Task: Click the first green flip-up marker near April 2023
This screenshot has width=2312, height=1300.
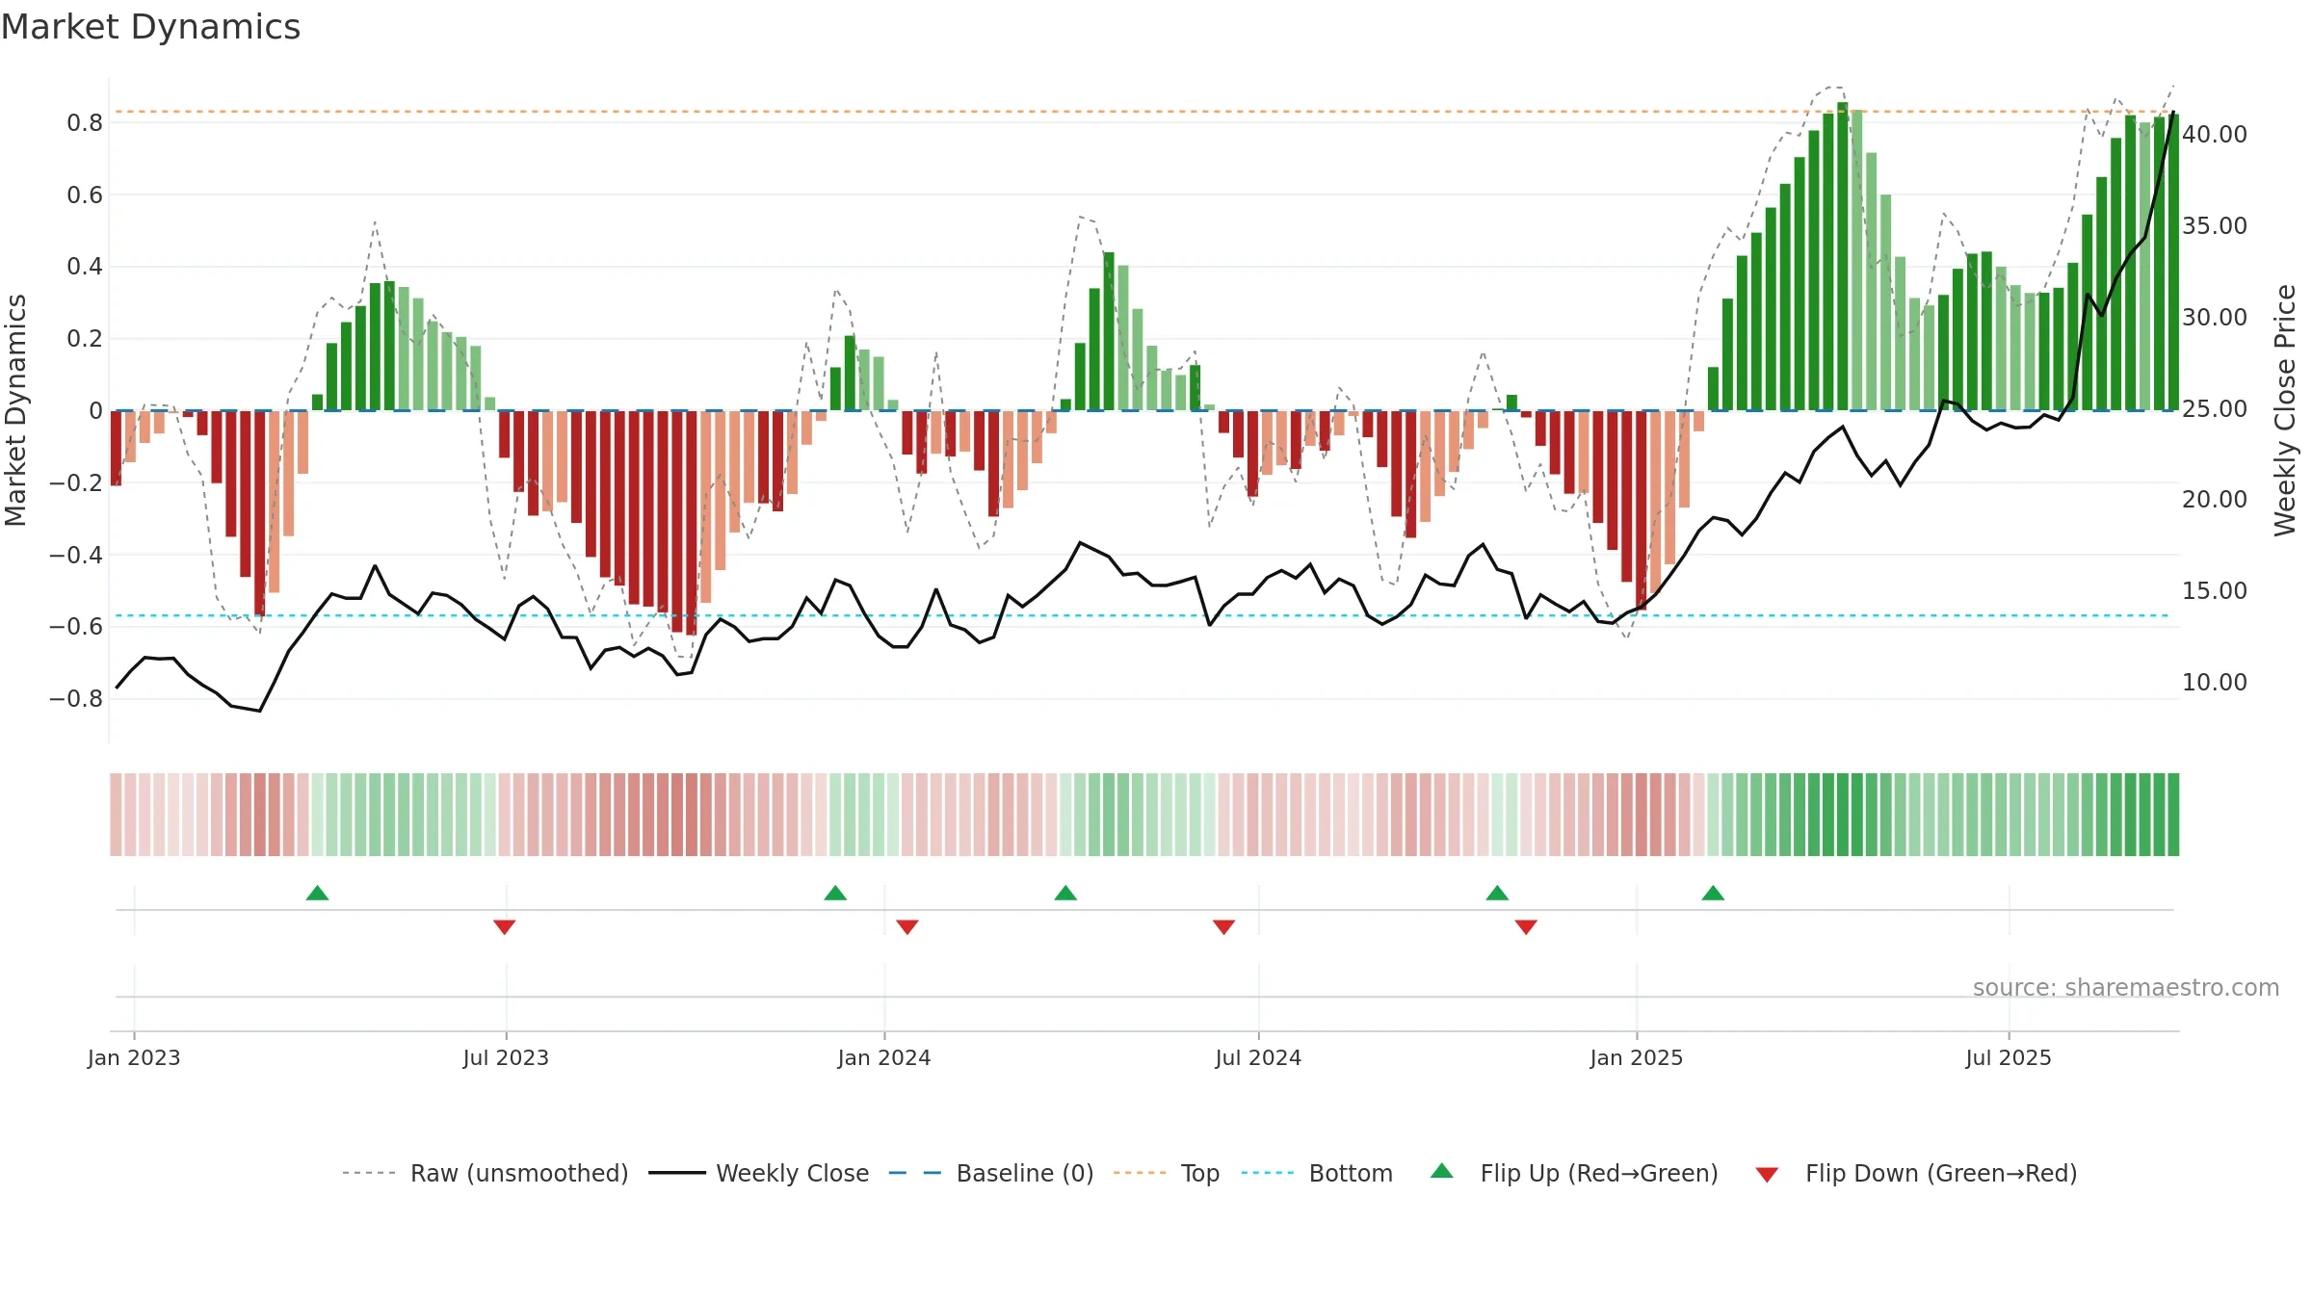Action: tap(317, 893)
